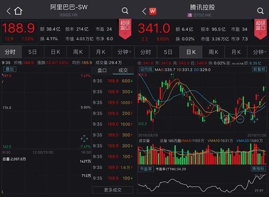Select trade row with volume 200
The height and width of the screenshot is (197, 269).
(113, 114)
